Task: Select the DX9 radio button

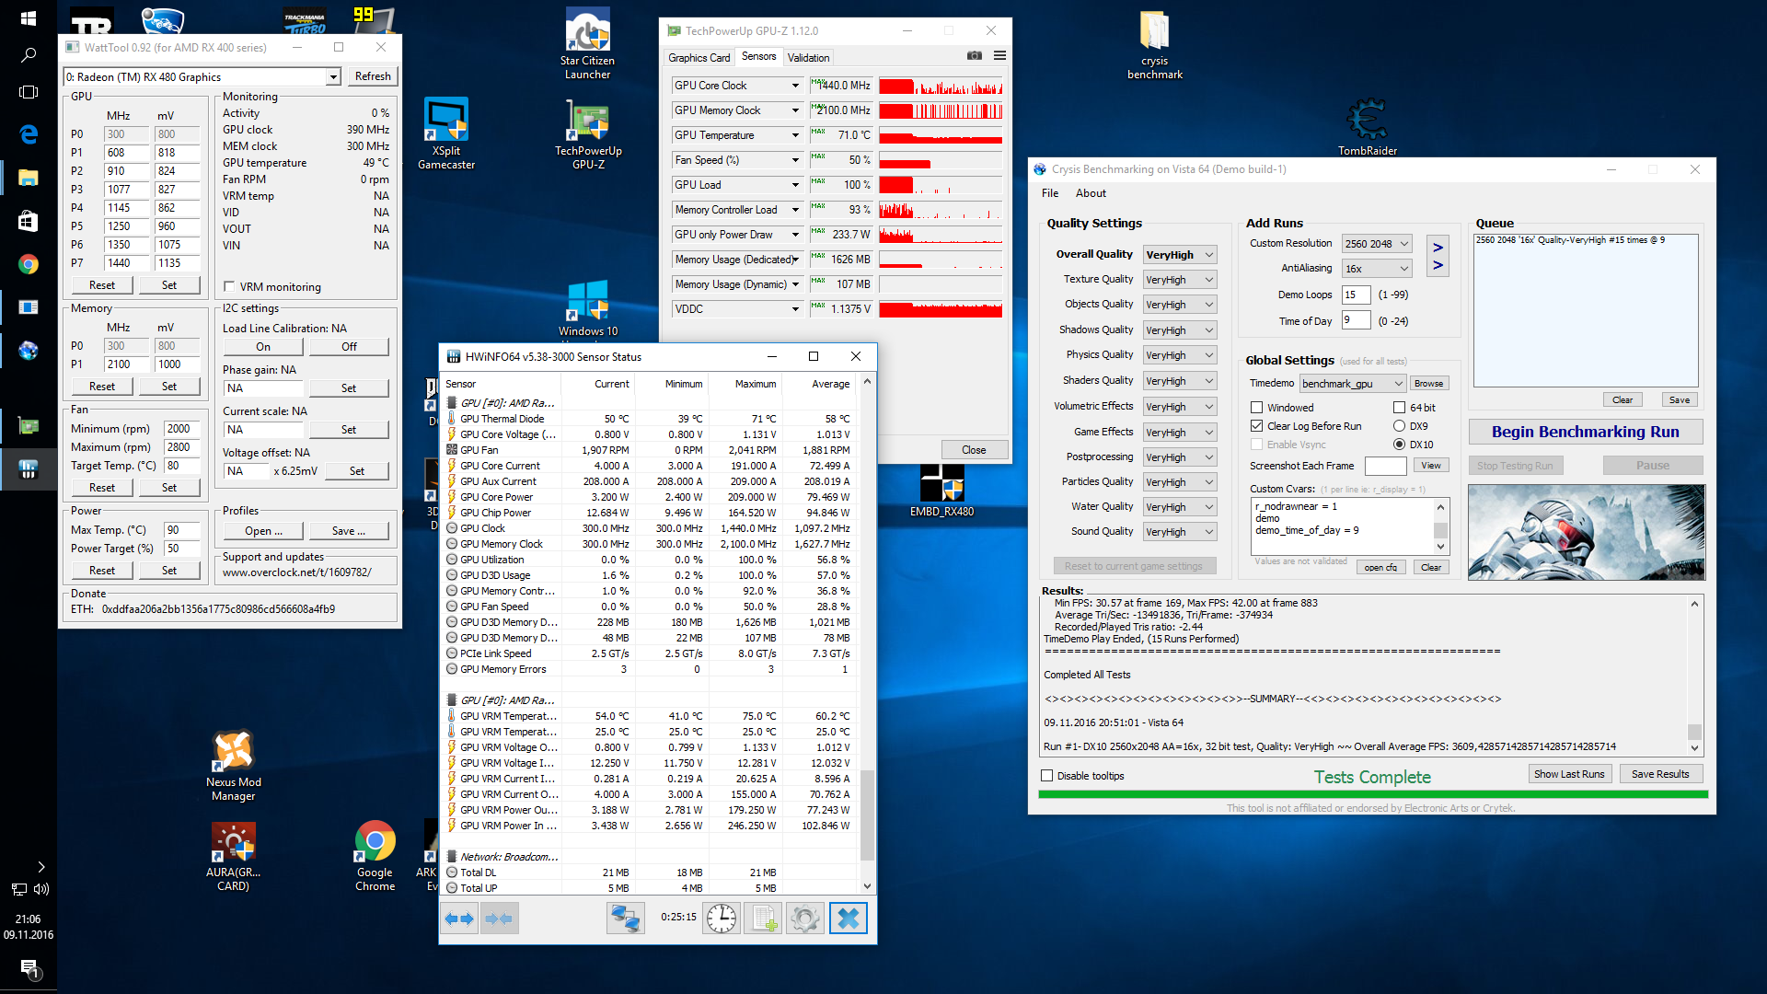Action: tap(1399, 426)
